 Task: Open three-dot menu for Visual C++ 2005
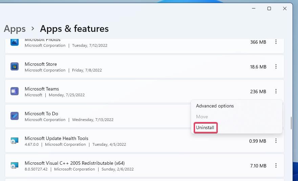[x=276, y=166]
